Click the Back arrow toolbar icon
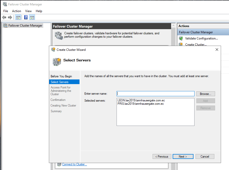The width and height of the screenshot is (229, 170). point(4,17)
